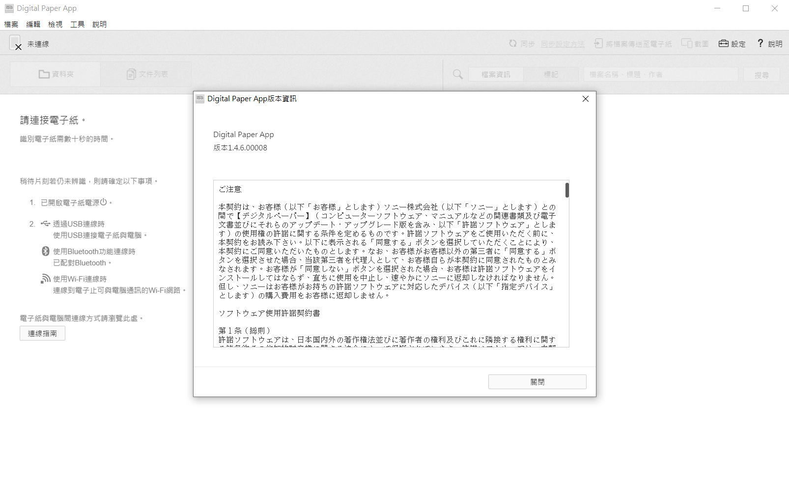Switch to the 文件列表 tab
789x486 pixels.
coord(146,74)
